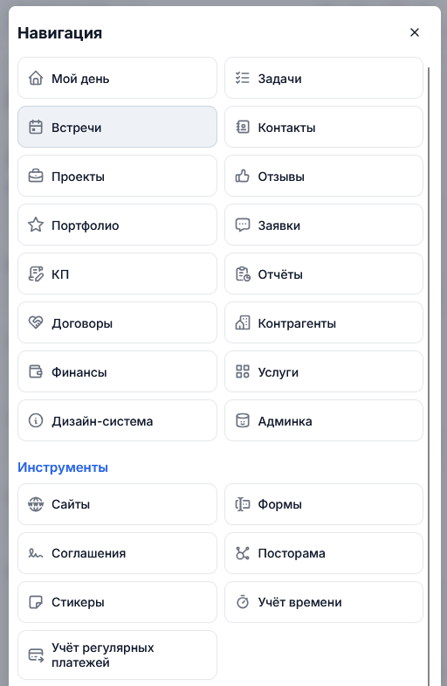Click the nodes icon beside Посторама
This screenshot has height=686, width=447.
click(243, 553)
